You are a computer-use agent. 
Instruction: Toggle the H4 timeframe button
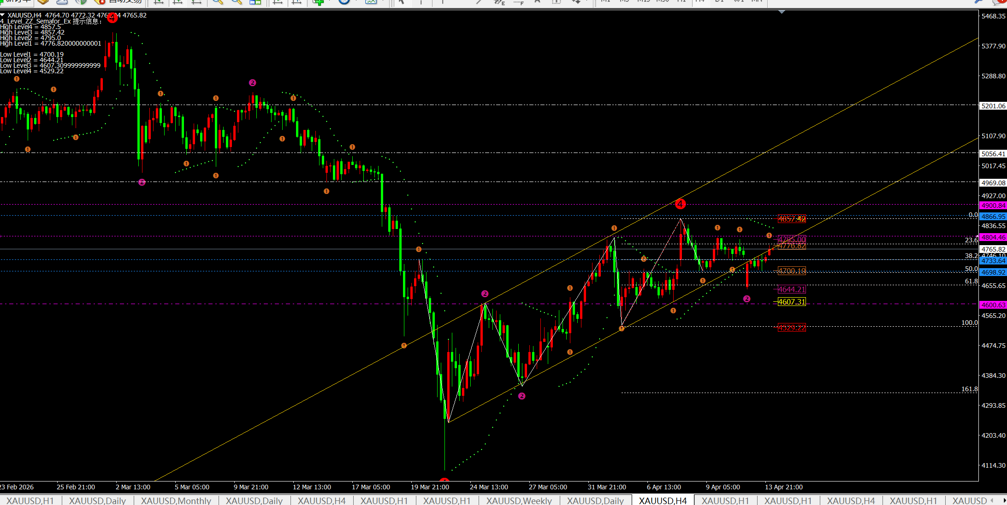[700, 1]
